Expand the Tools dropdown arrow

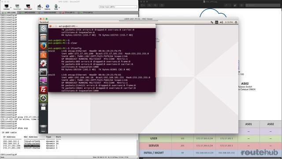tap(59, 8)
